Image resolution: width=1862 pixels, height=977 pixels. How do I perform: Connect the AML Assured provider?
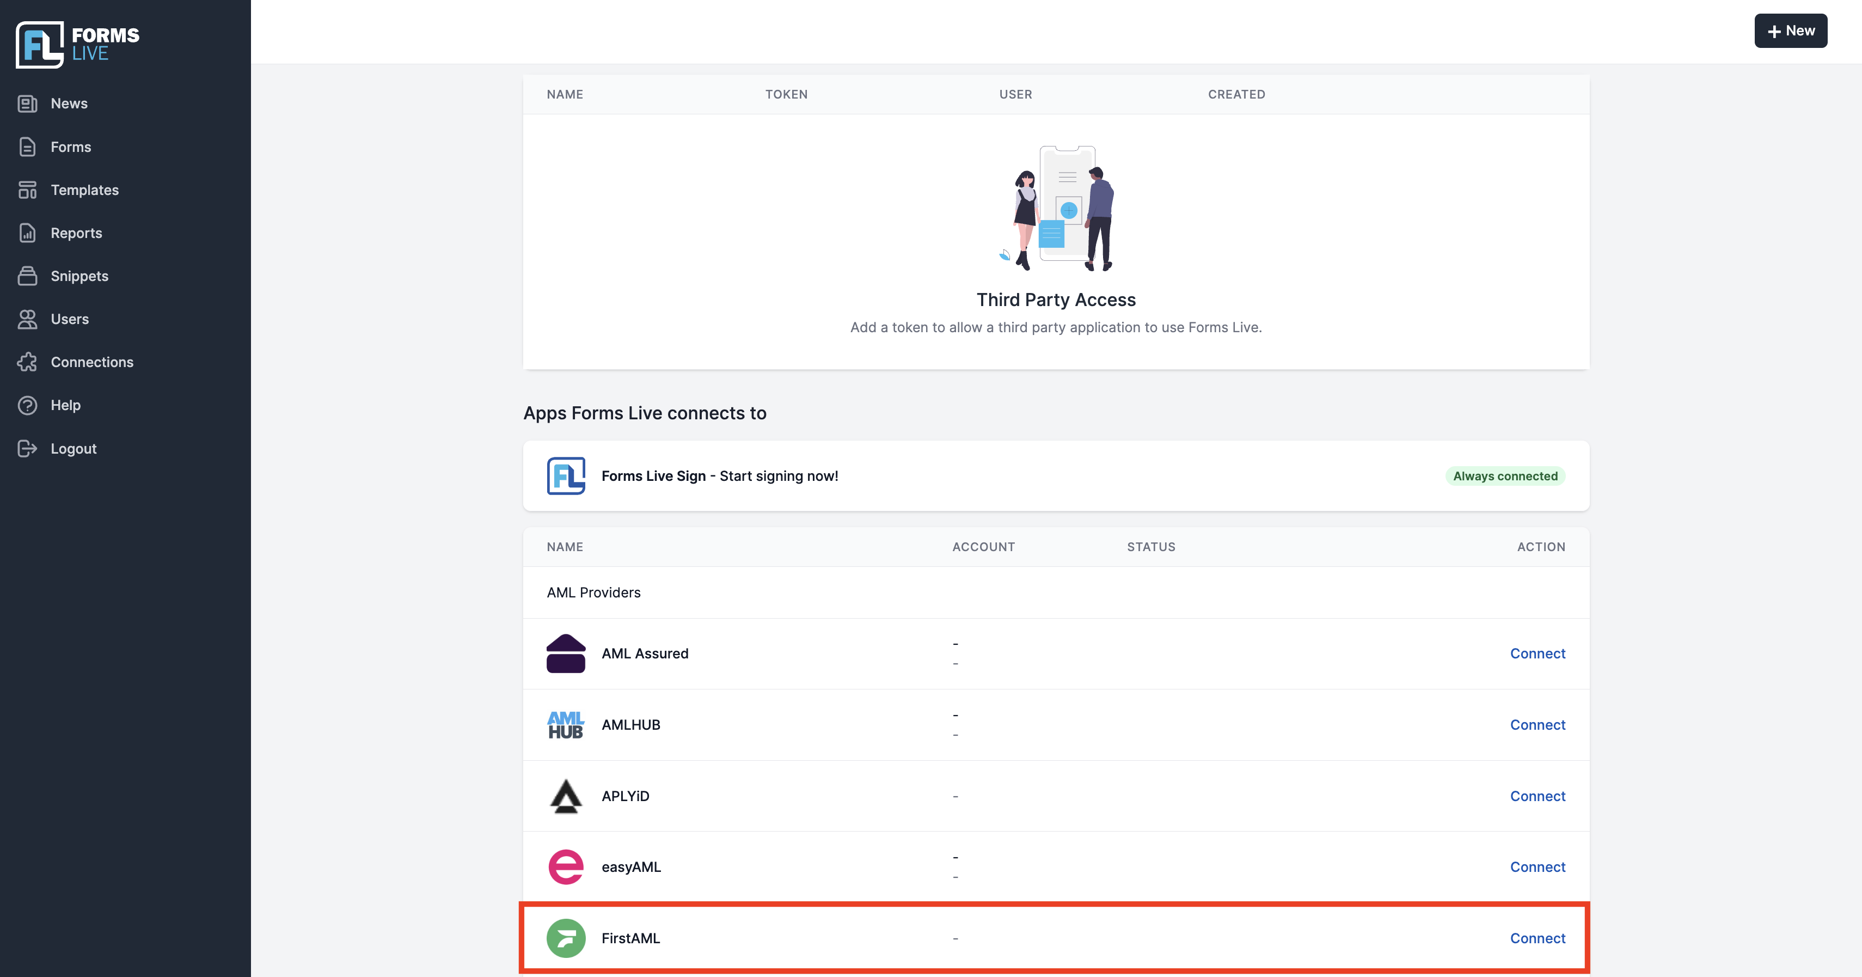(x=1538, y=654)
